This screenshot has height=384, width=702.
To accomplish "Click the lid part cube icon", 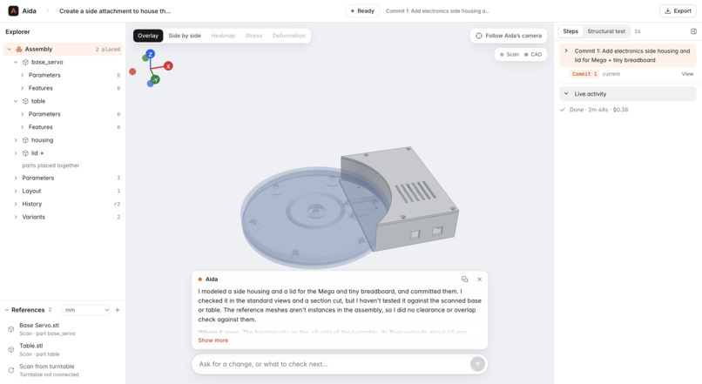I will pos(25,153).
